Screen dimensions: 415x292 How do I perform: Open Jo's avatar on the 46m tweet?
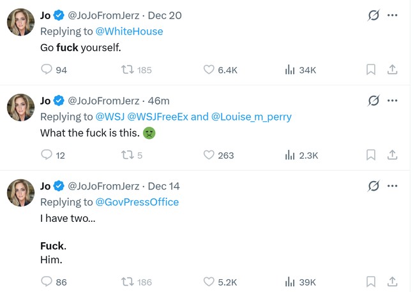[20, 107]
